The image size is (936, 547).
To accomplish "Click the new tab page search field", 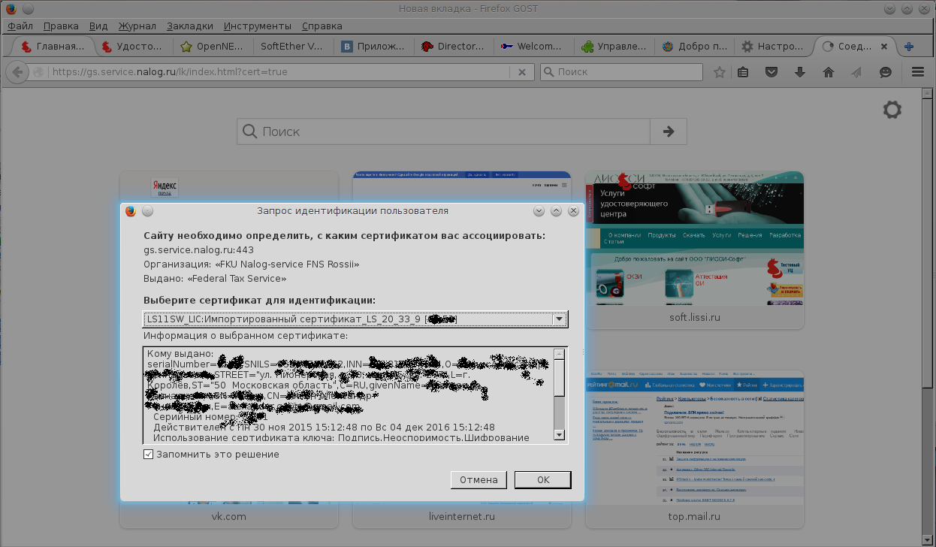I will (444, 131).
